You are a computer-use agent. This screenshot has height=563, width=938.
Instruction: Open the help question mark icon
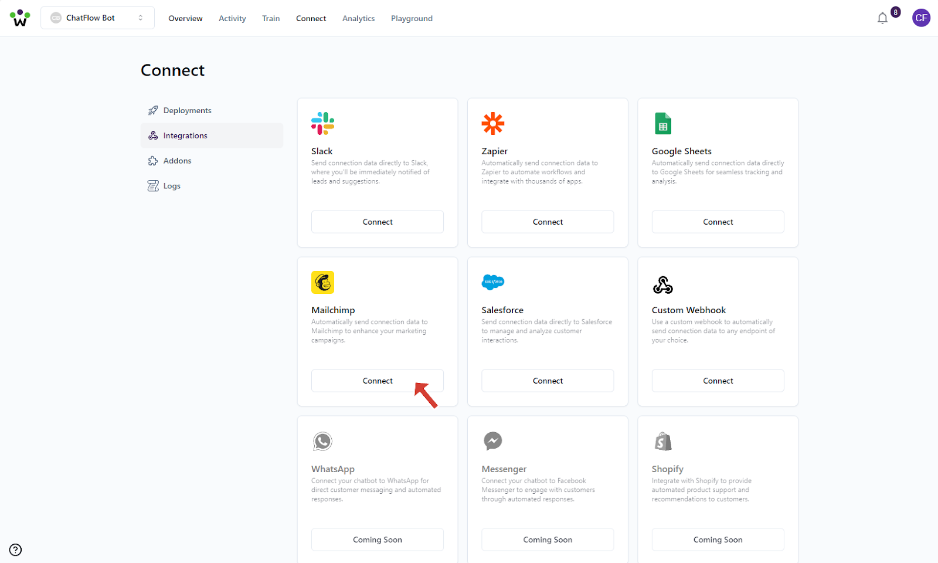pos(16,550)
